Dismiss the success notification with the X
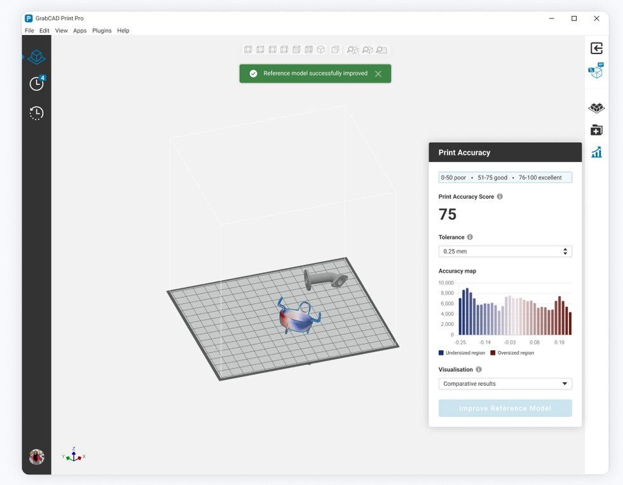623x485 pixels. tap(378, 73)
